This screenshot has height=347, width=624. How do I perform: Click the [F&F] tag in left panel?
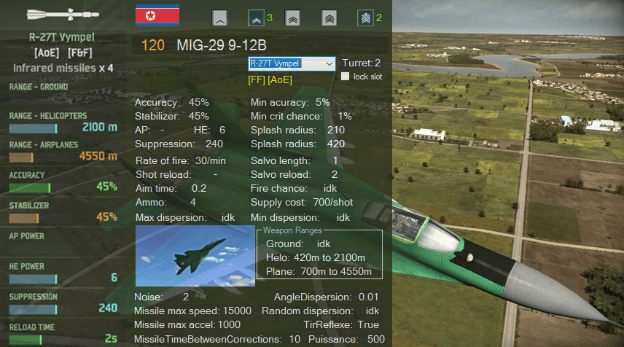[80, 52]
